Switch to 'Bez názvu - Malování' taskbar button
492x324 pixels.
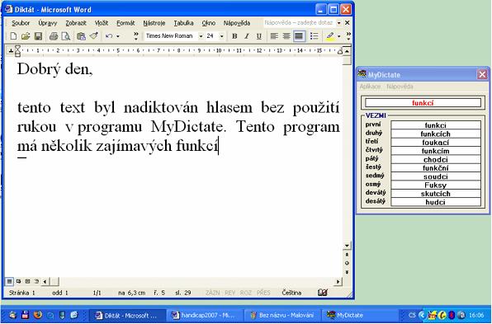pyautogui.click(x=282, y=315)
